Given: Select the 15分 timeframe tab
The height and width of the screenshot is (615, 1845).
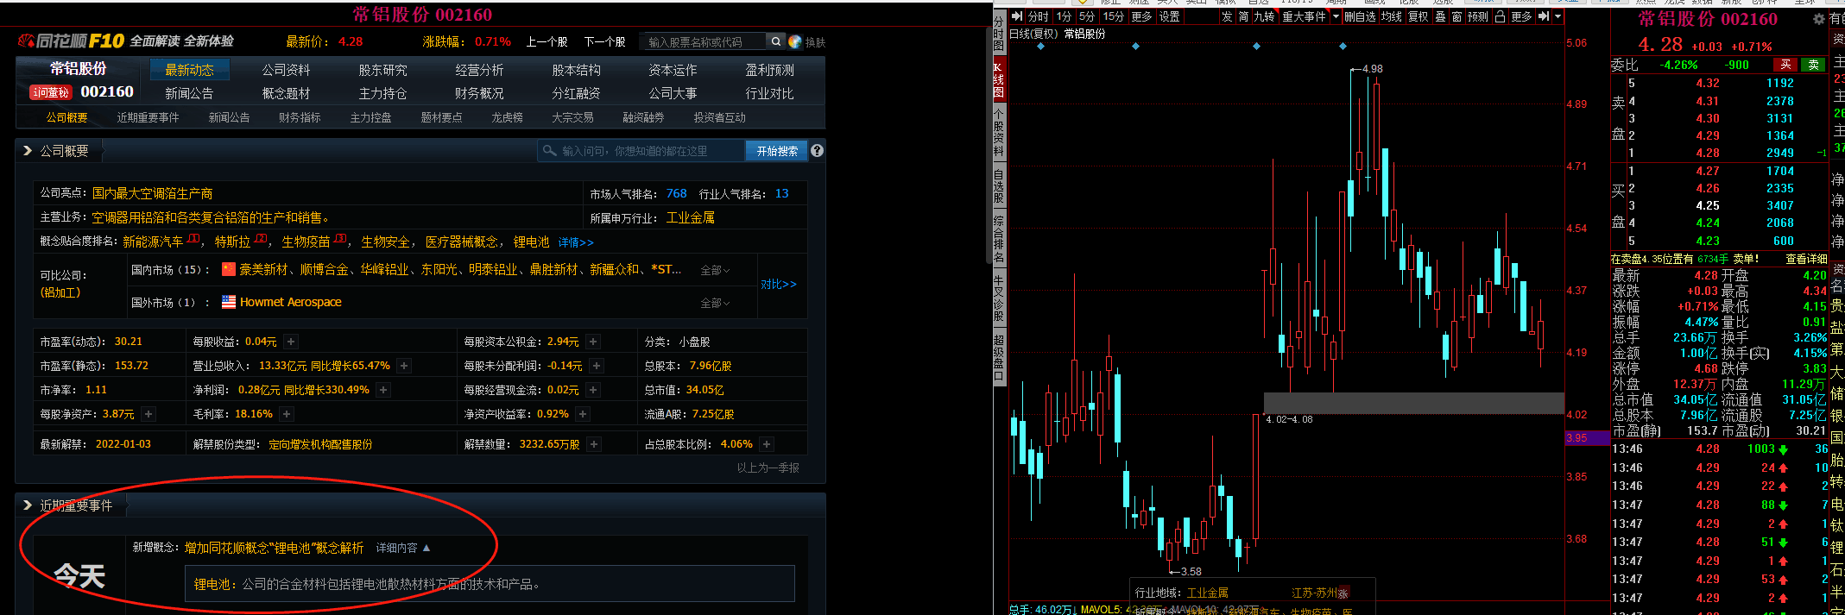Looking at the screenshot, I should click(x=1114, y=16).
